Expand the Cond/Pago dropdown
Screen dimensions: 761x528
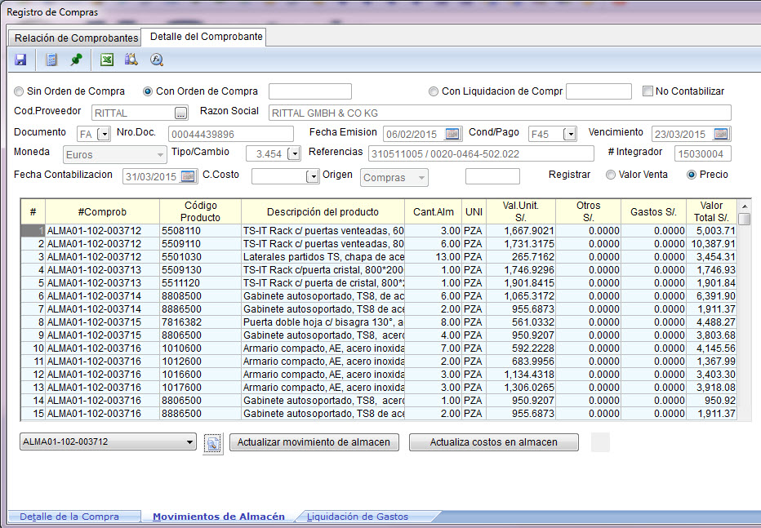[569, 134]
